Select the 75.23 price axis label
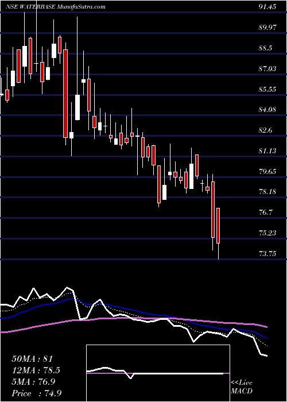Screen dimensions: 287x402 click(267, 233)
